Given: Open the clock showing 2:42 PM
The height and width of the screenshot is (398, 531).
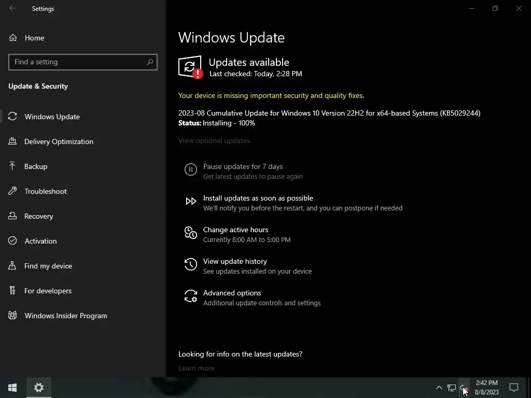Looking at the screenshot, I should pos(486,388).
